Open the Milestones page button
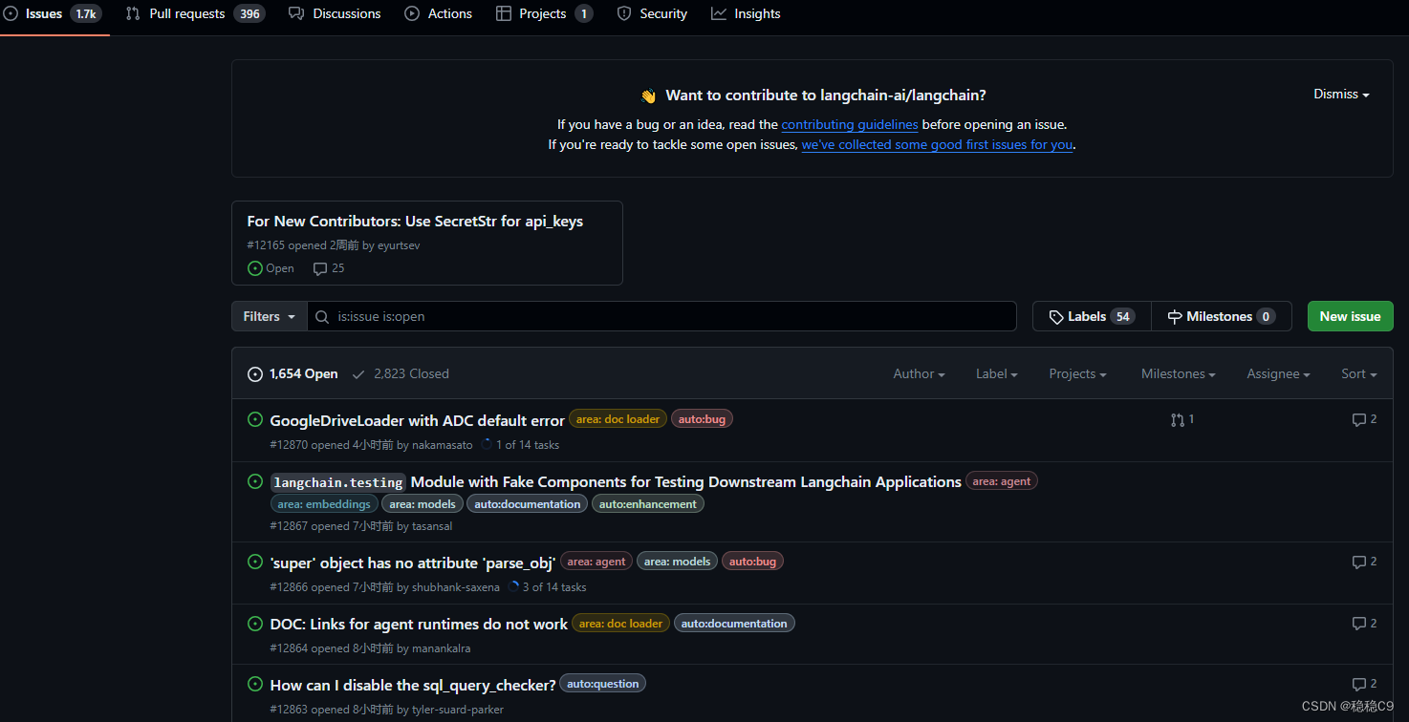The image size is (1409, 722). (x=1222, y=316)
